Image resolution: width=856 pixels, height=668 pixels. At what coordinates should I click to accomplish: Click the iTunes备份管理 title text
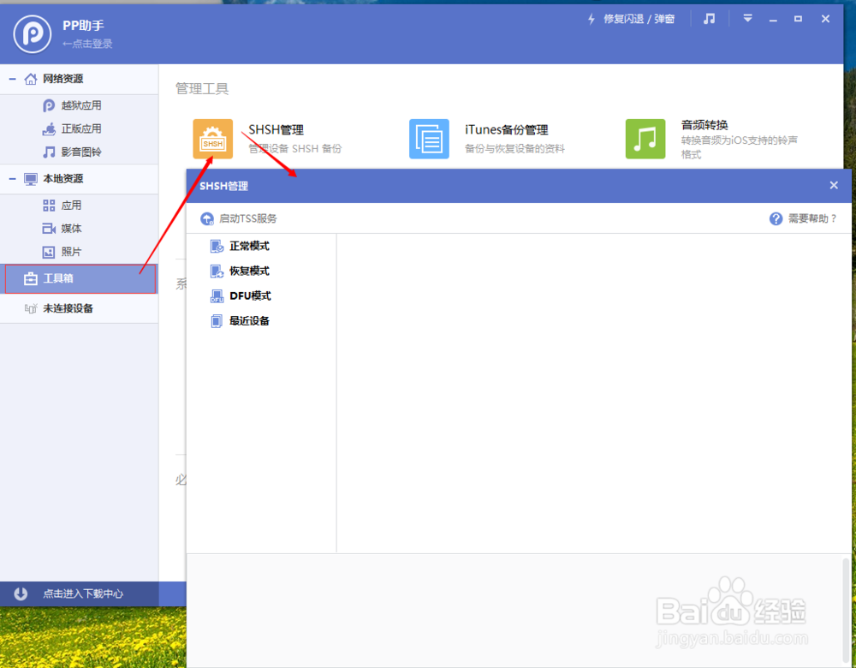506,130
